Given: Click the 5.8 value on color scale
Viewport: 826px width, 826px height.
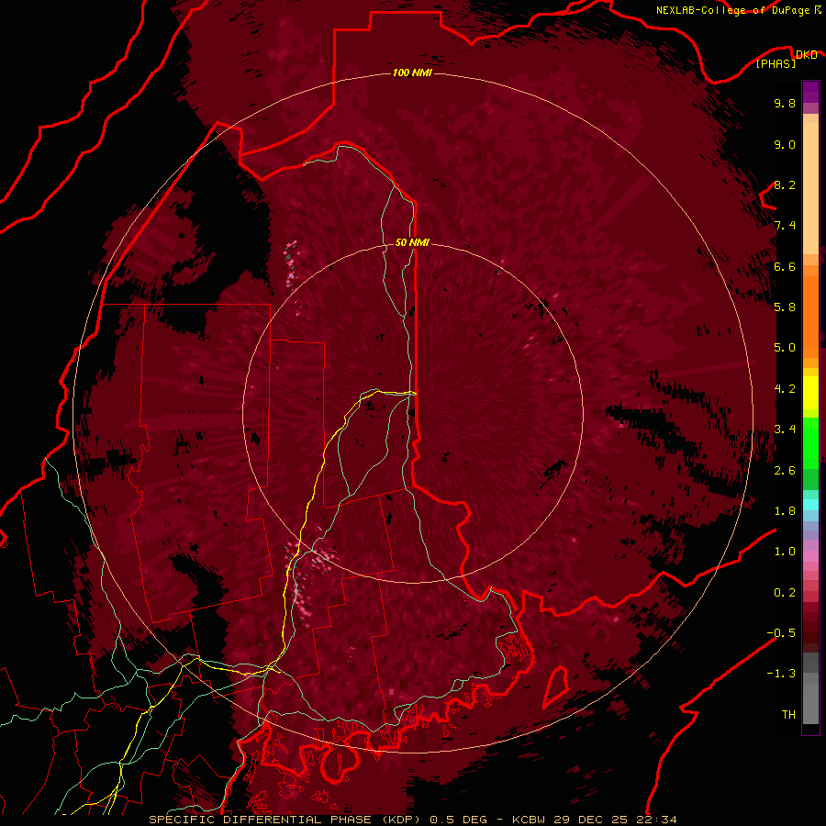Looking at the screenshot, I should 785,307.
